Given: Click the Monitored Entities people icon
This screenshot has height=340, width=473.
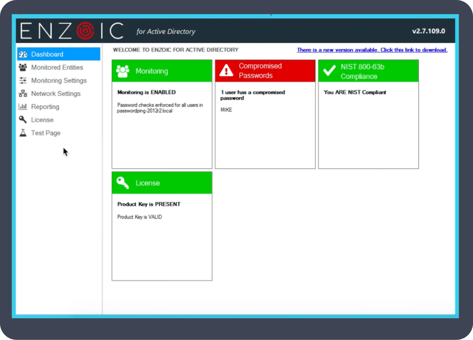Looking at the screenshot, I should (23, 67).
